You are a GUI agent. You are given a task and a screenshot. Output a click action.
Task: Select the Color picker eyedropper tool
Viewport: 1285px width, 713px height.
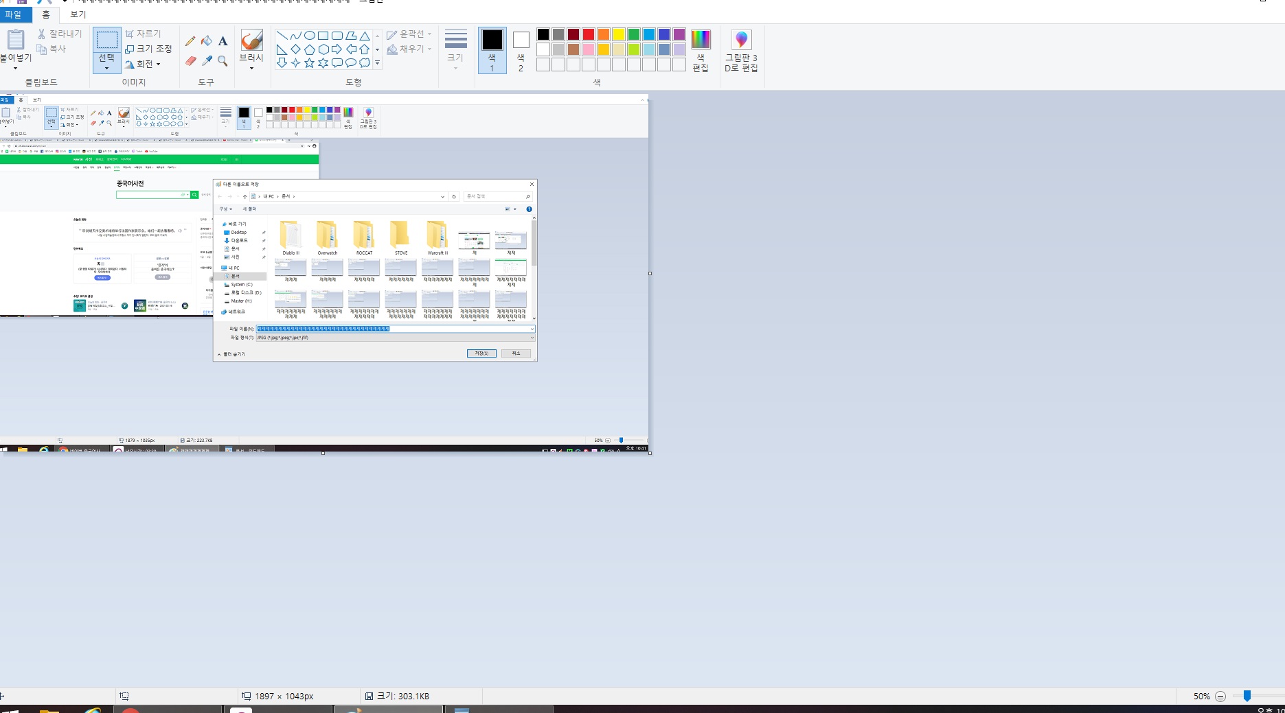point(207,61)
